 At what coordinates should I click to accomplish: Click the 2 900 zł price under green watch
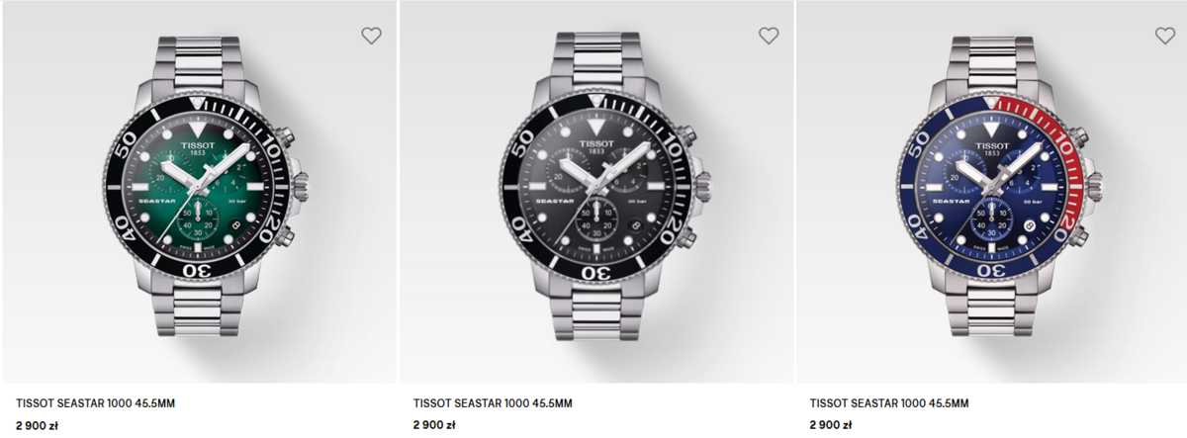(38, 425)
